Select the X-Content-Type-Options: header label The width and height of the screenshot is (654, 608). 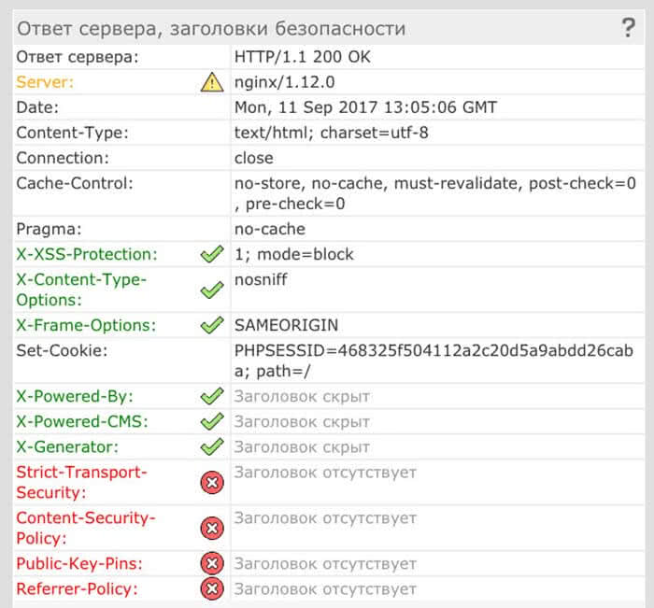click(x=81, y=290)
